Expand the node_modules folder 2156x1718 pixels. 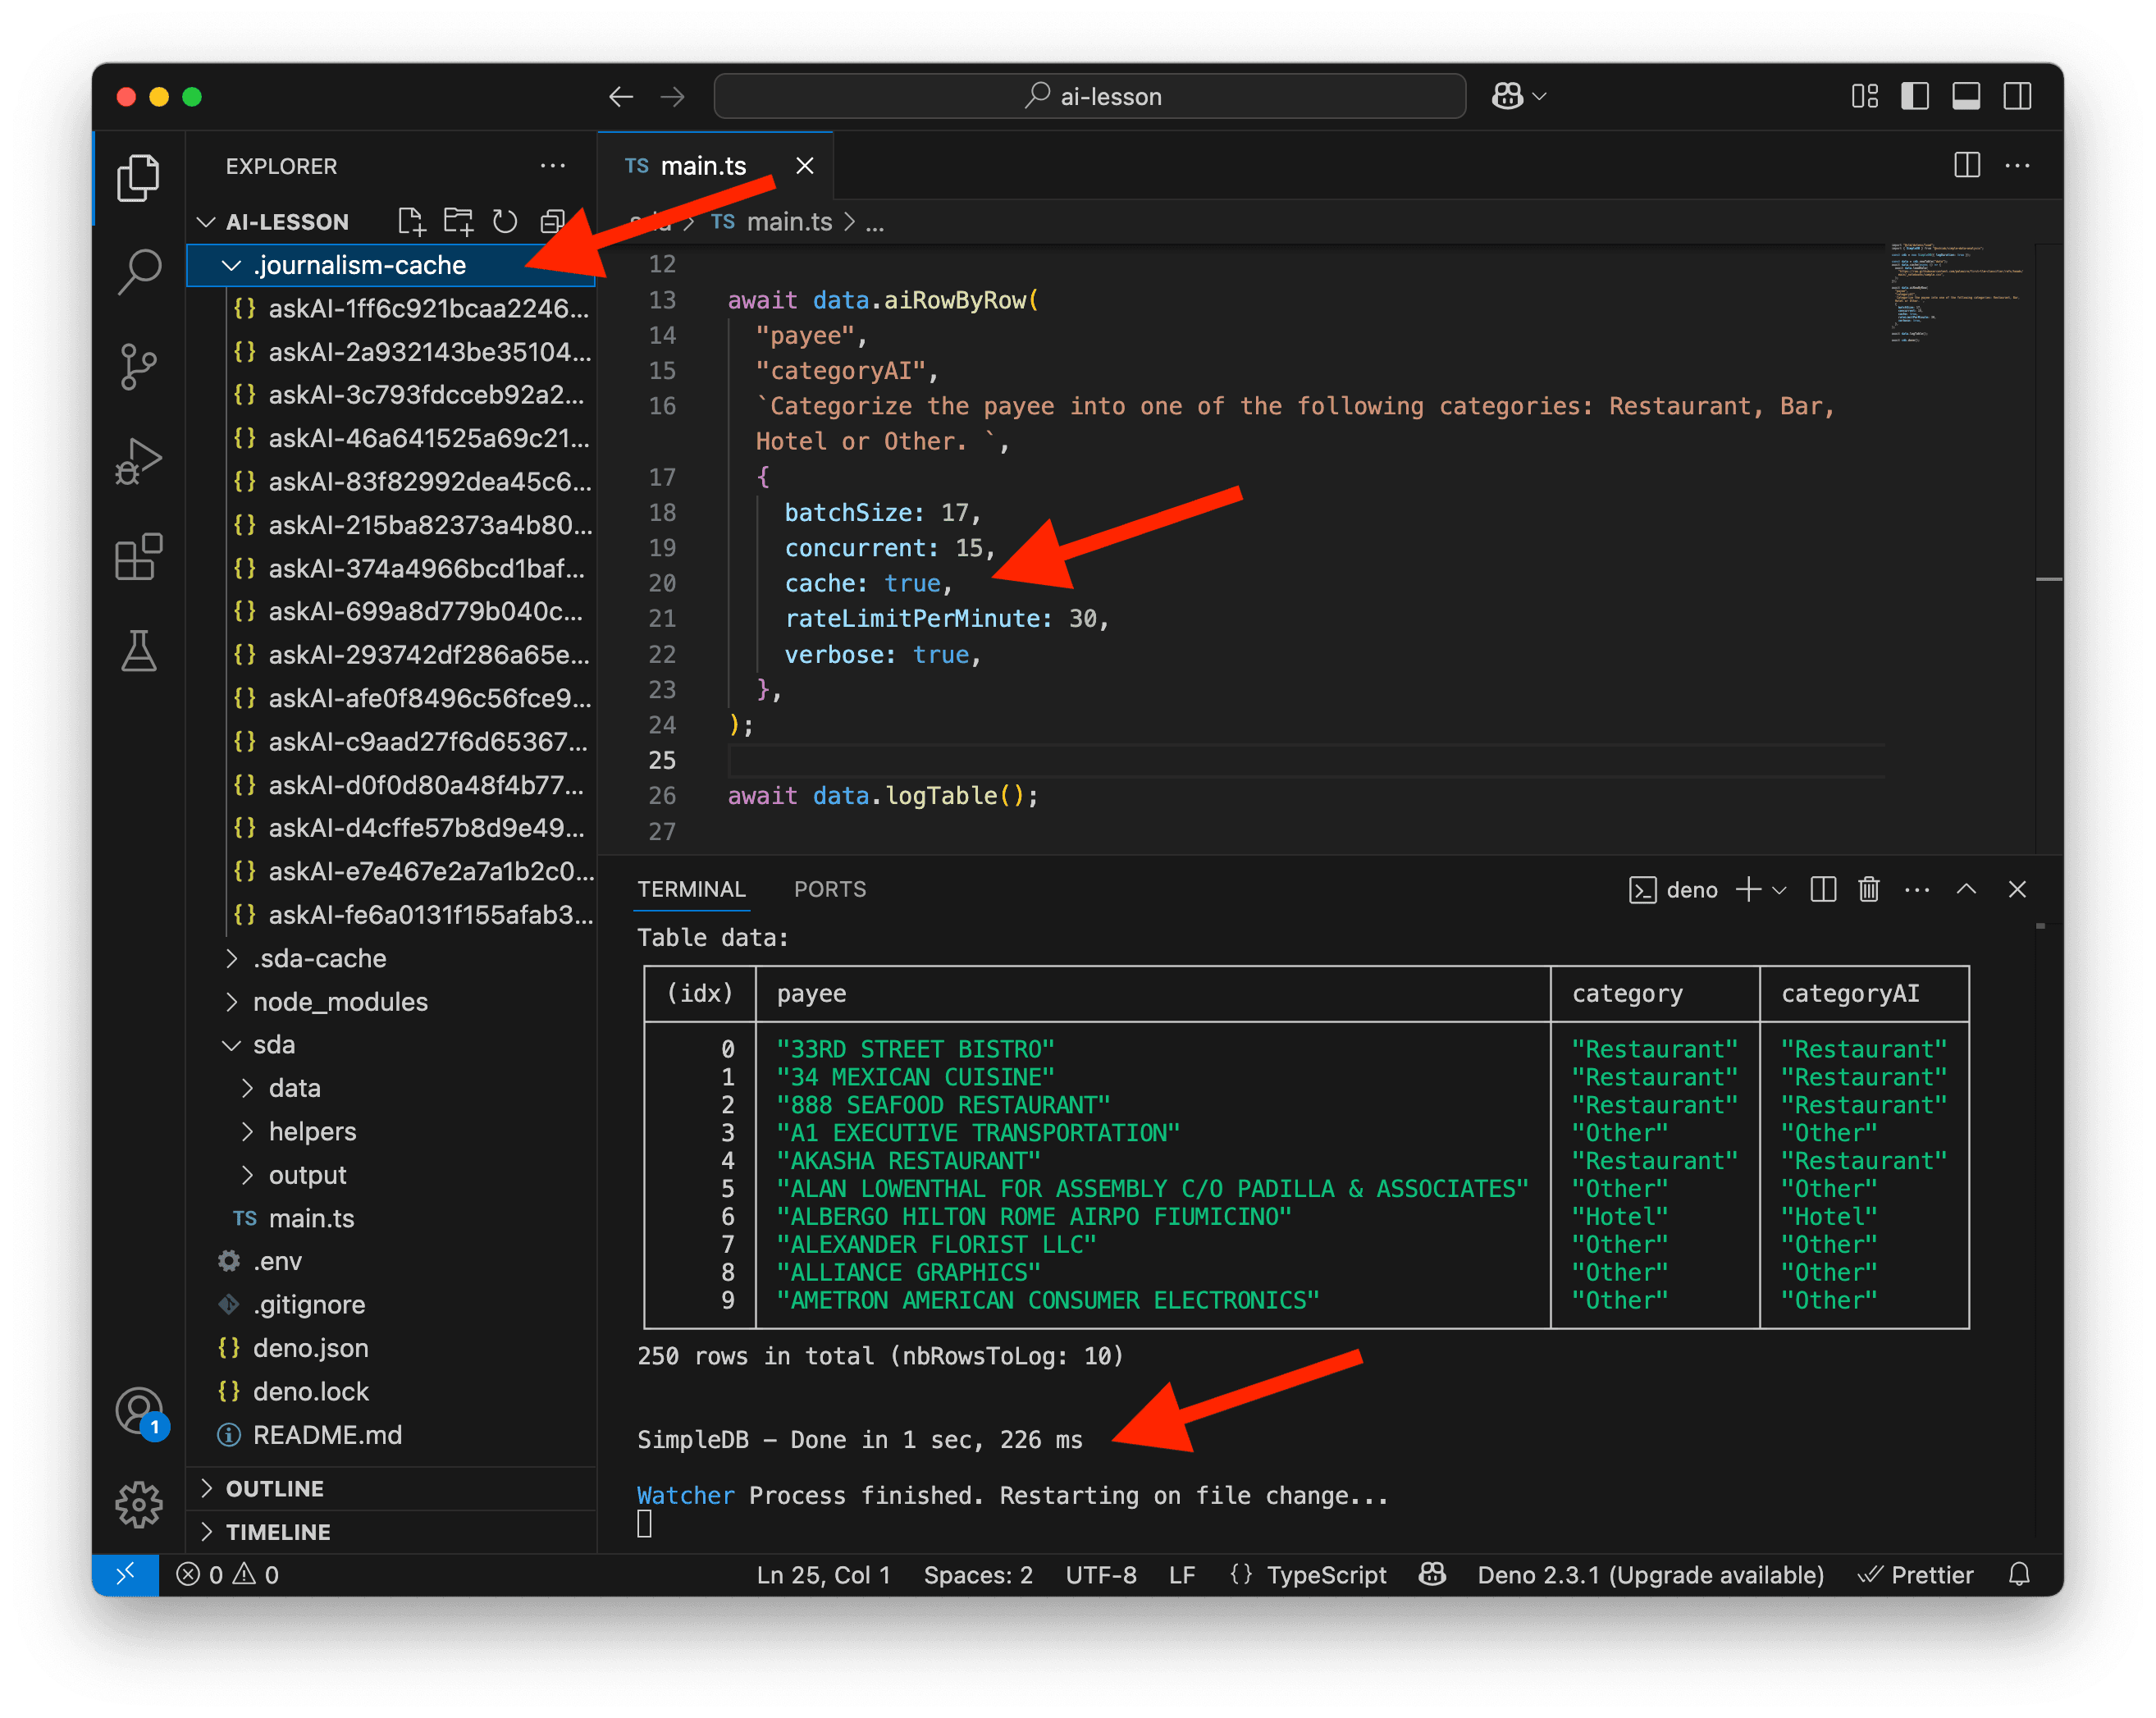(391, 1001)
